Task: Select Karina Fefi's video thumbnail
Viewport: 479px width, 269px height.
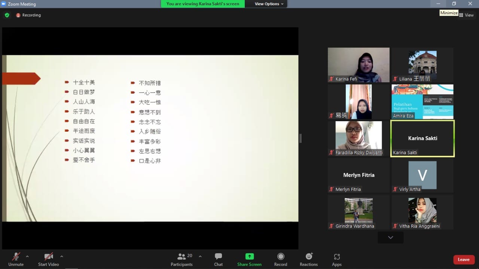Action: 359,65
